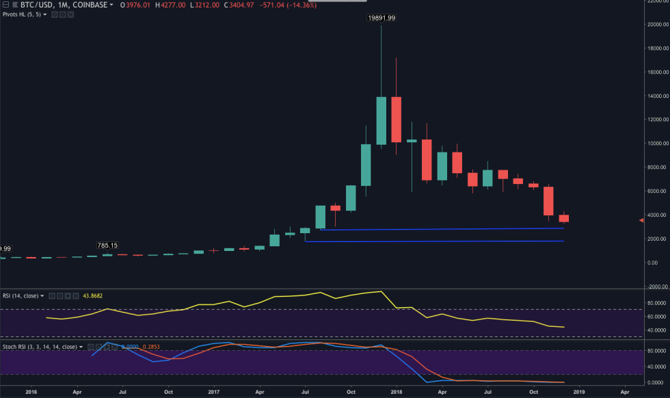This screenshot has height=398, width=670.
Task: Expand the RSI (14, close) dropdown arrow
Action: click(x=44, y=296)
